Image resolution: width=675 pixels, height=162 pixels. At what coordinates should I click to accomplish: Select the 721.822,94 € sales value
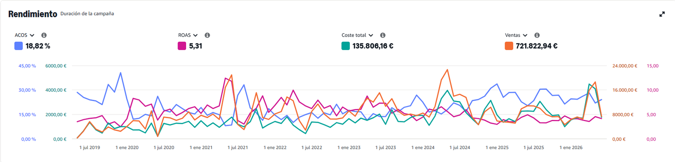(x=537, y=46)
